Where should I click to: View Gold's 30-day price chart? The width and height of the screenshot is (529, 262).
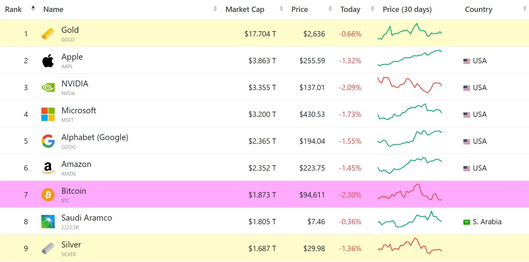410,31
